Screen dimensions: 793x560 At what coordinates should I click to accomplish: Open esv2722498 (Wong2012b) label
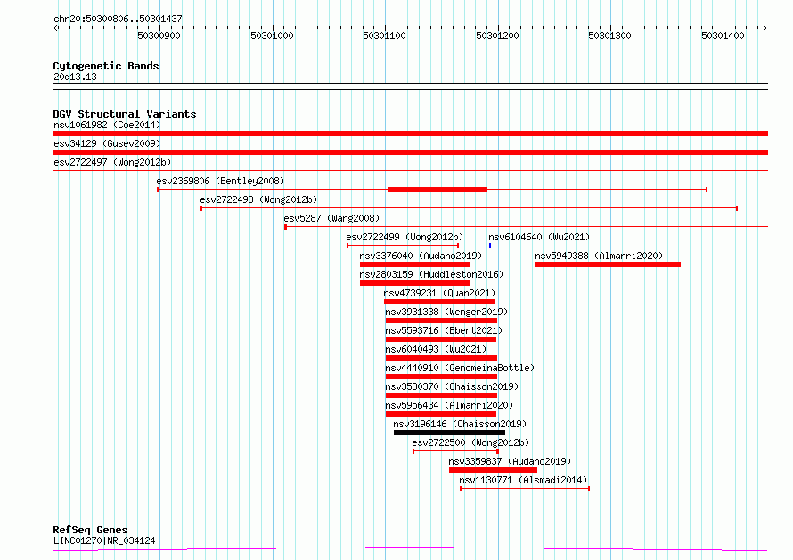pos(258,199)
